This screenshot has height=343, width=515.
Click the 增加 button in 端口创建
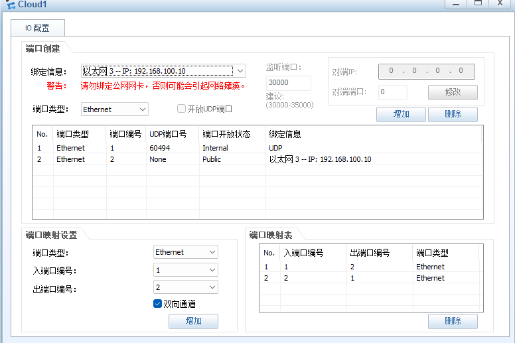401,114
